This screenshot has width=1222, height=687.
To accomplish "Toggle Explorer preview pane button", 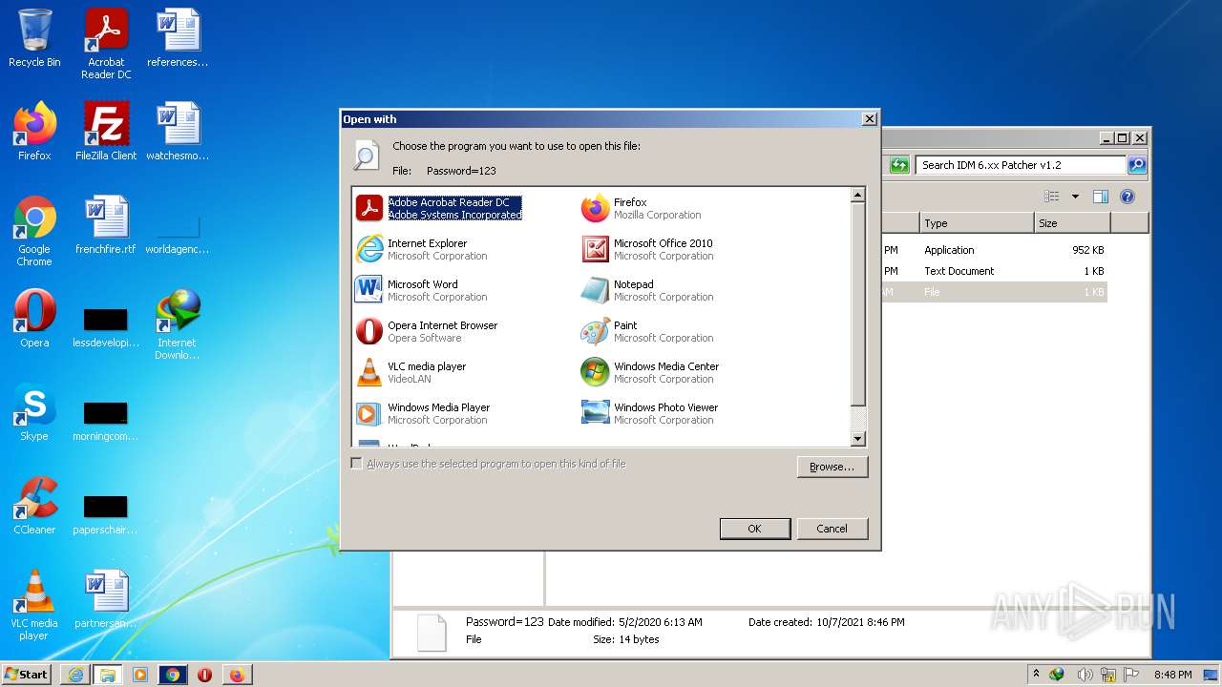I will click(1100, 197).
